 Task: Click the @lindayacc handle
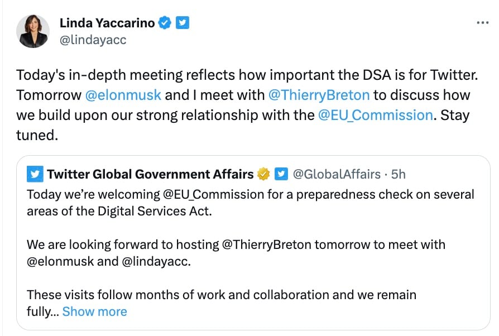click(x=93, y=40)
